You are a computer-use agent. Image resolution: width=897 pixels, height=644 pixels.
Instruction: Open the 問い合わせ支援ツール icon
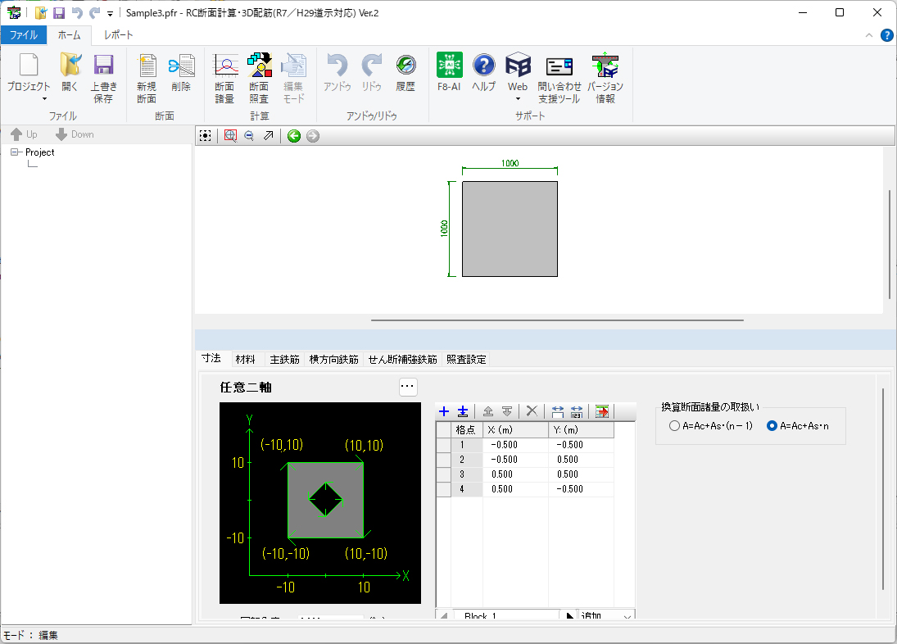[x=559, y=77]
